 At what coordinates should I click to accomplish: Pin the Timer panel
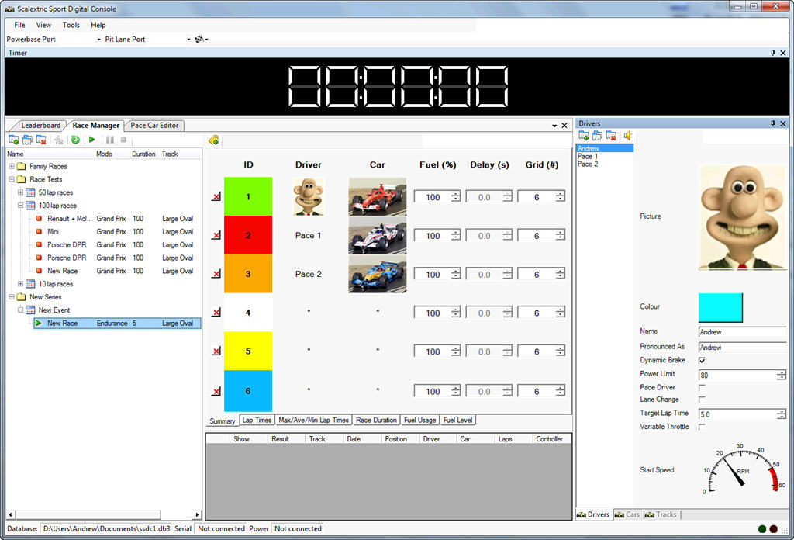(773, 53)
